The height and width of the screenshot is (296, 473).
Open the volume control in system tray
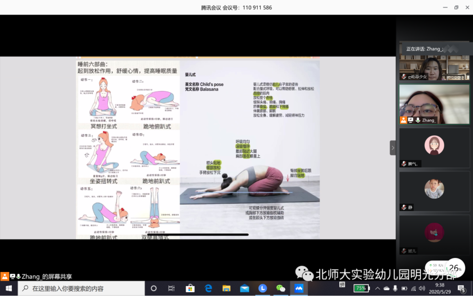[422, 288]
